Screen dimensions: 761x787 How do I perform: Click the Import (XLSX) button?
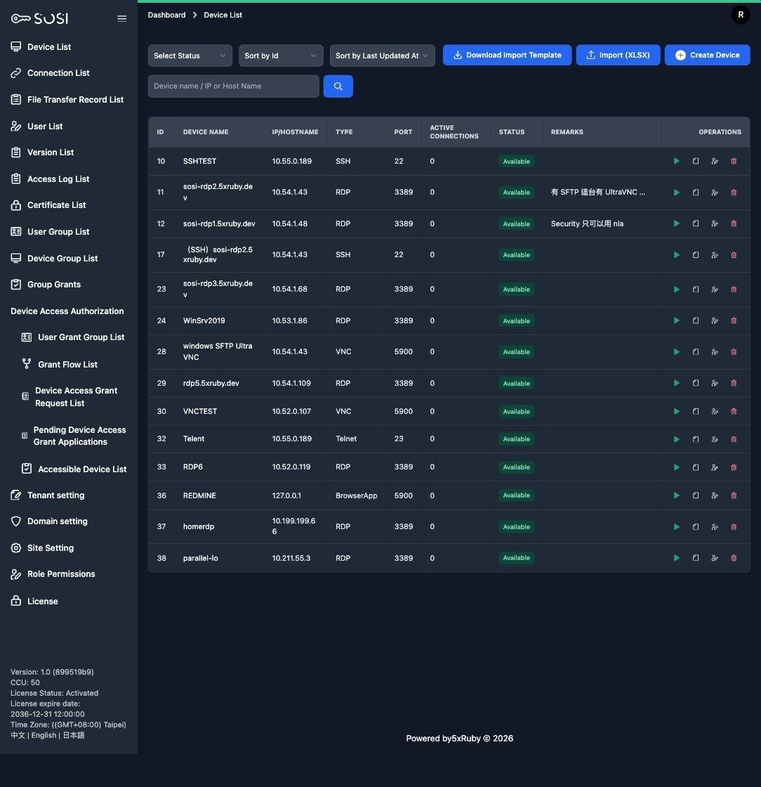tap(618, 56)
